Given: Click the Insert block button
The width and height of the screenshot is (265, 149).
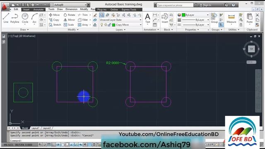Looking at the screenshot, I should tap(165, 18).
